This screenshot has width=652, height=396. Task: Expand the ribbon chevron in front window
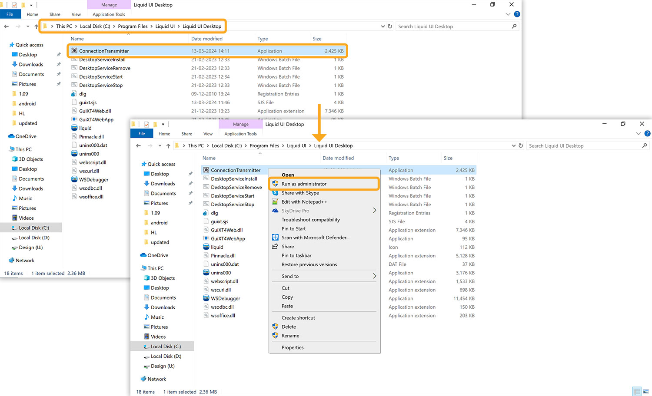[638, 134]
